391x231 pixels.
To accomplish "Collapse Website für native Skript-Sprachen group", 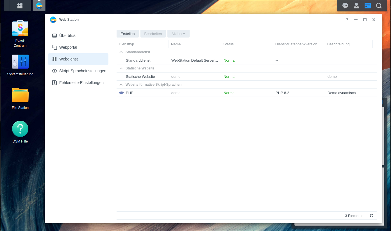I will coord(121,85).
